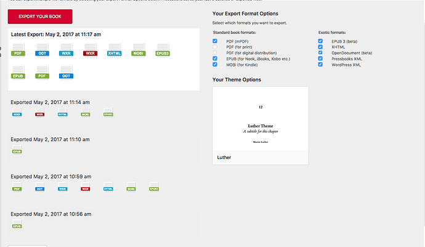Image resolution: width=425 pixels, height=247 pixels.
Task: Download red WXR from the 11:14 am export
Action: (39, 112)
